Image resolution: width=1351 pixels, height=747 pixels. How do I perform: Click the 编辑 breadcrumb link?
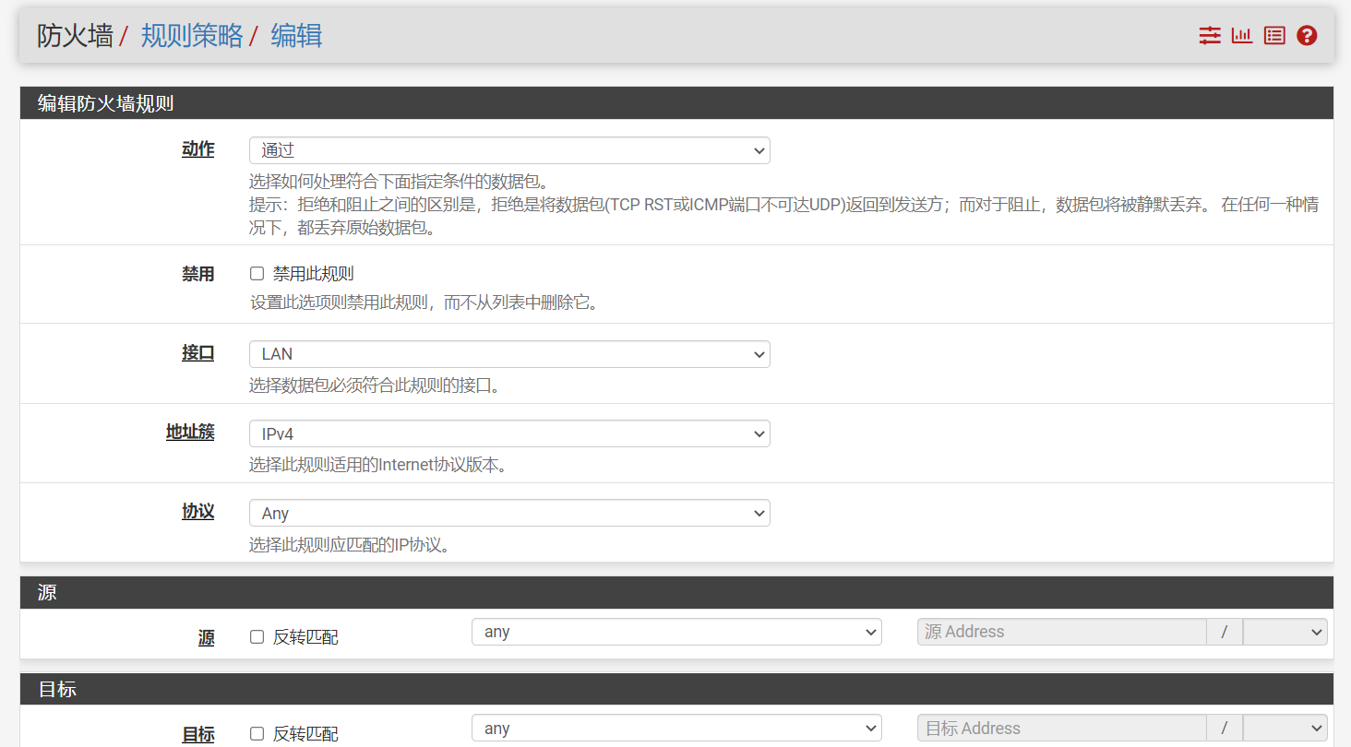pos(296,36)
